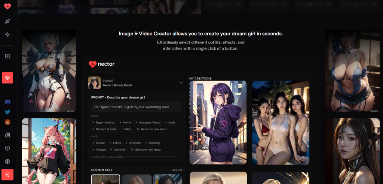Open the Reddit icon in sidebar
The width and height of the screenshot is (383, 184).
click(x=7, y=122)
